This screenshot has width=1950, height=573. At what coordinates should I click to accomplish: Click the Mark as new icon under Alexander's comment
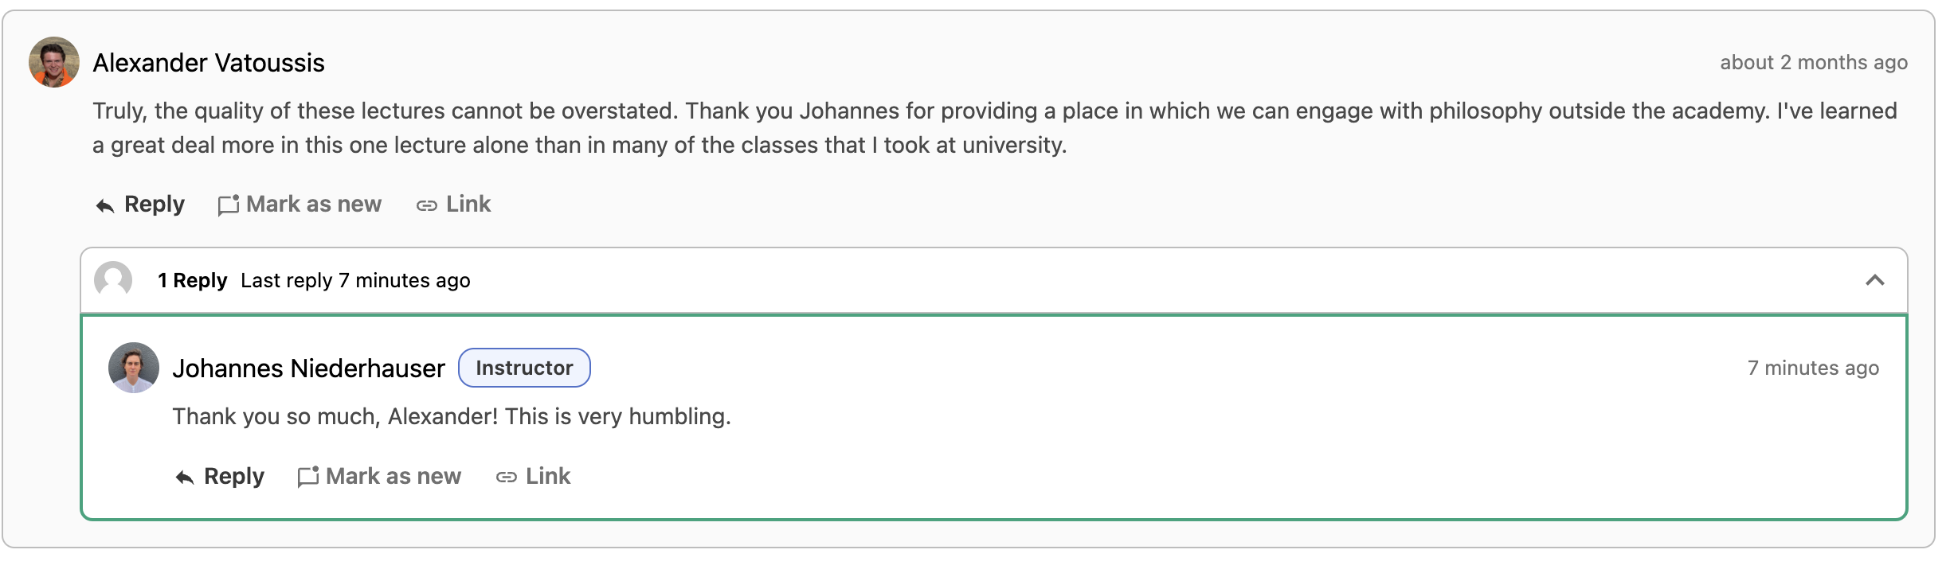[229, 205]
